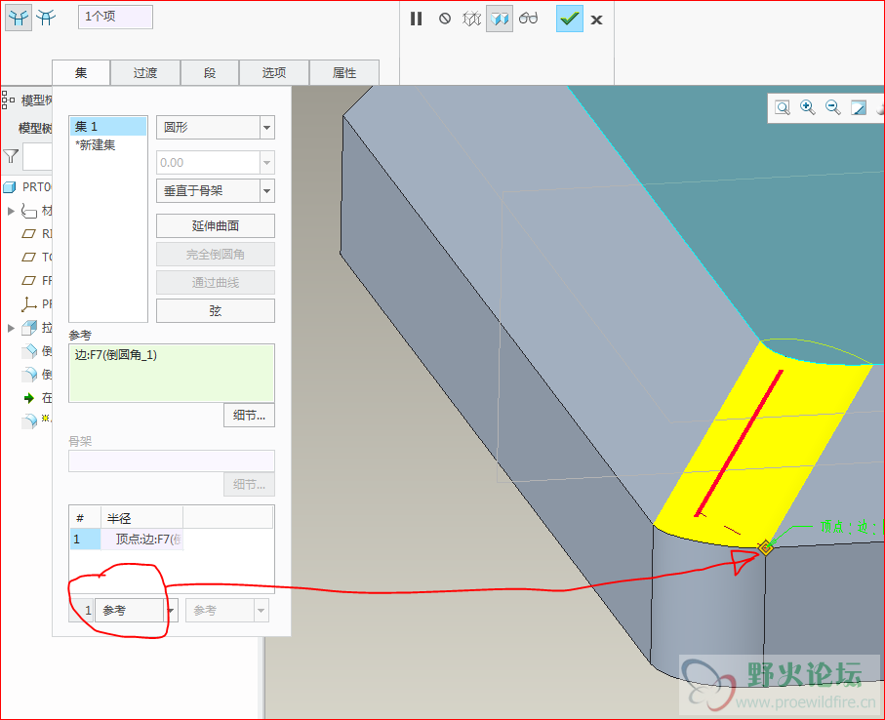Click the 1个项 collector field

[x=115, y=17]
